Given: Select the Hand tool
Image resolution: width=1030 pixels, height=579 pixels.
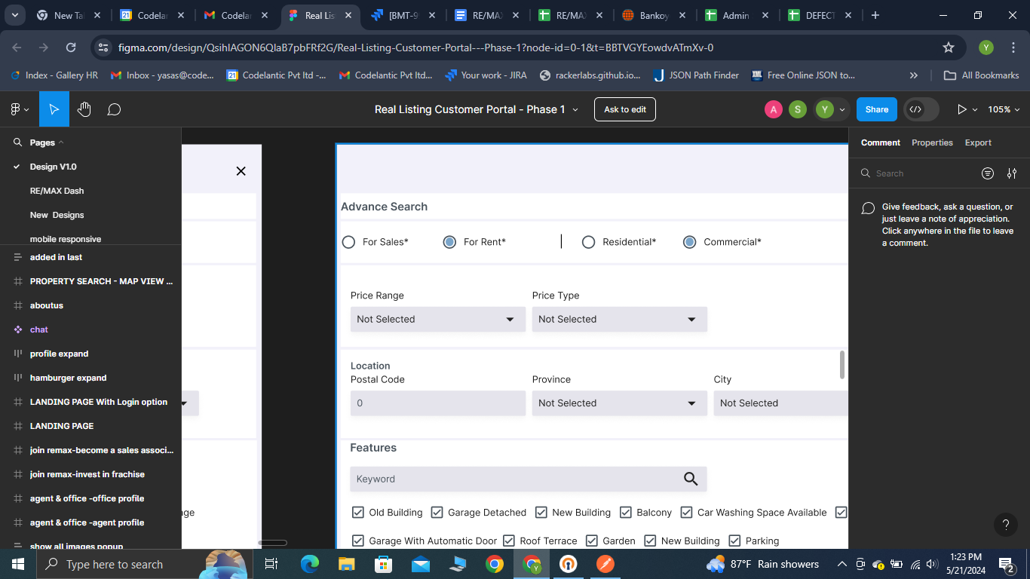Looking at the screenshot, I should point(84,109).
